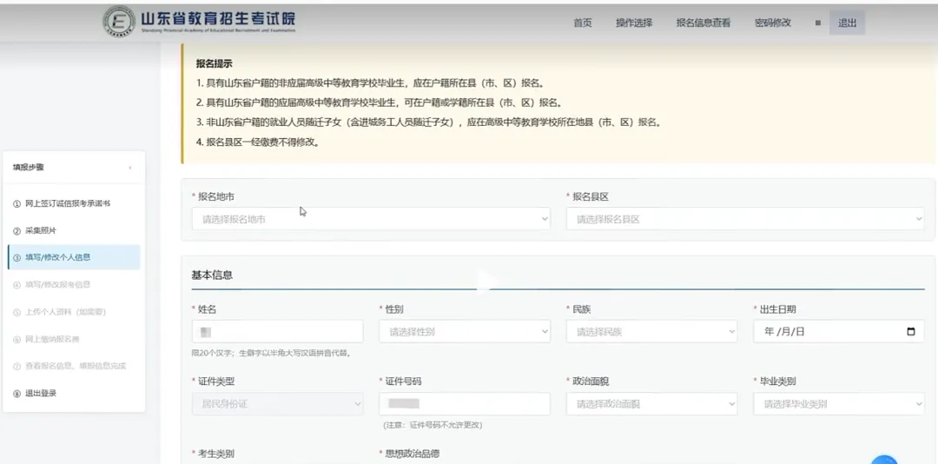Open the 报名县区 dropdown
Image resolution: width=938 pixels, height=464 pixels.
tap(745, 219)
